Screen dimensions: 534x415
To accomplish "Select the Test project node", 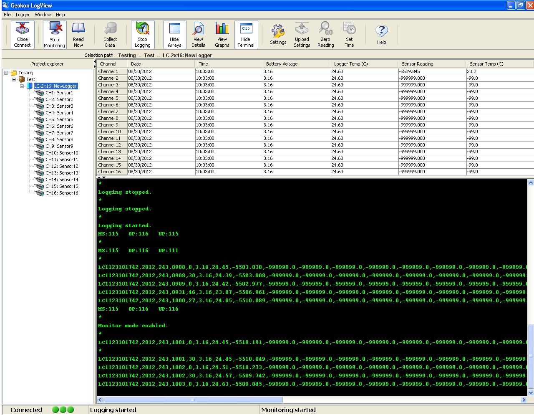I will pos(31,79).
